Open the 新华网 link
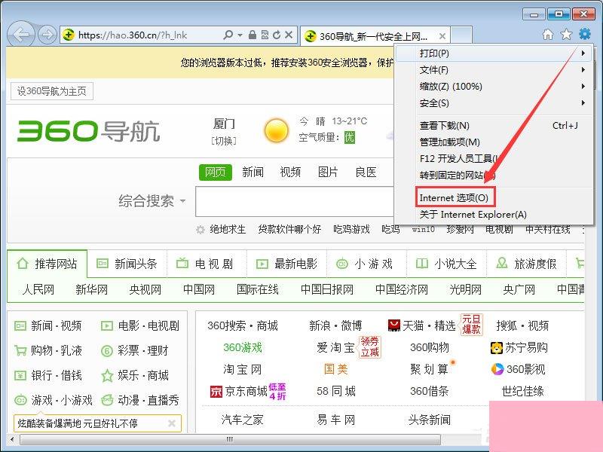 [x=91, y=289]
